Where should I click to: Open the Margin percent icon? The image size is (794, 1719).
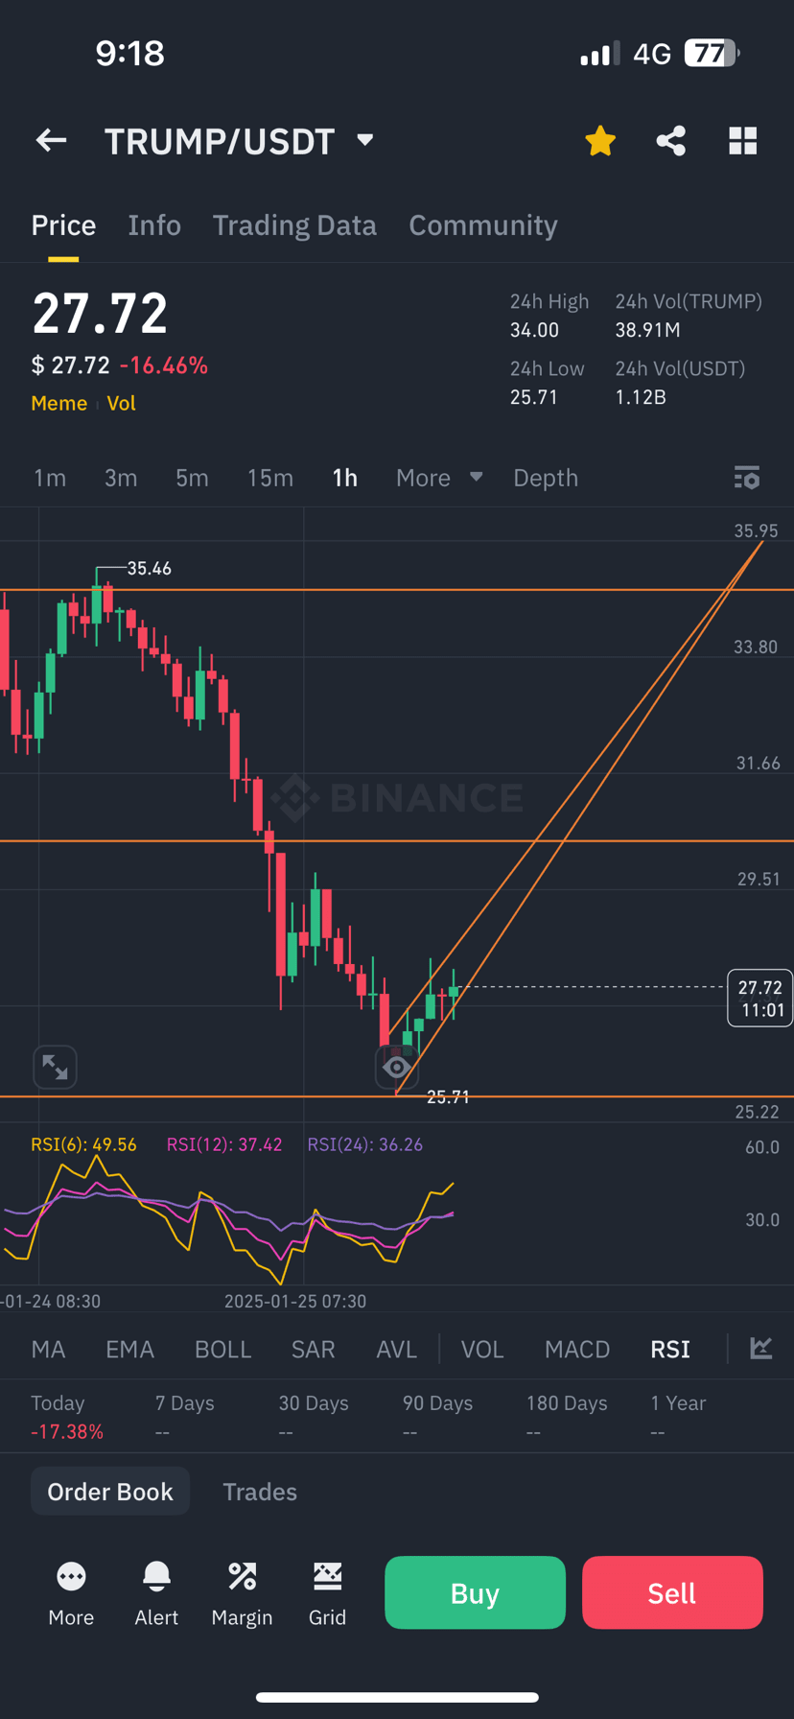point(242,1594)
